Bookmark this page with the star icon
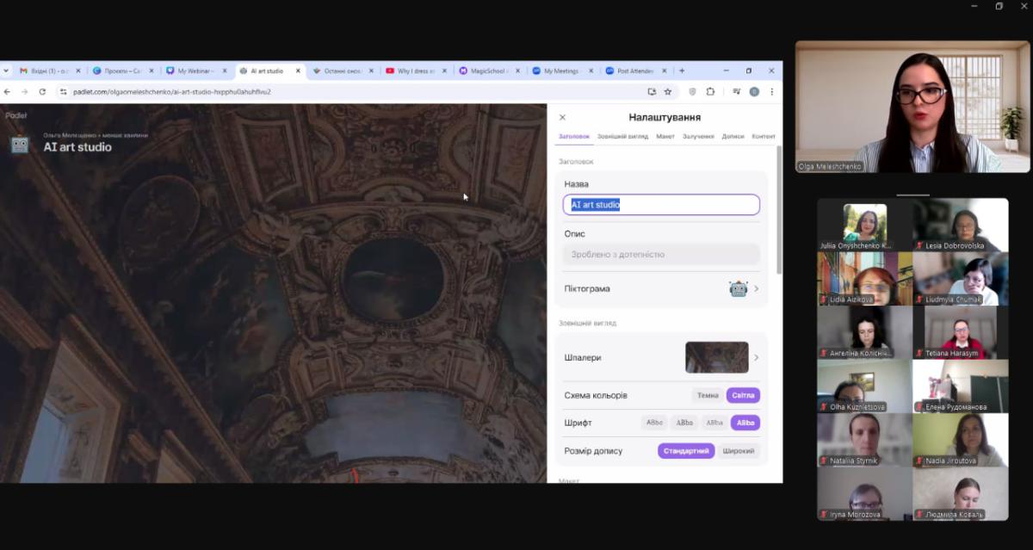The width and height of the screenshot is (1033, 550). [x=667, y=91]
